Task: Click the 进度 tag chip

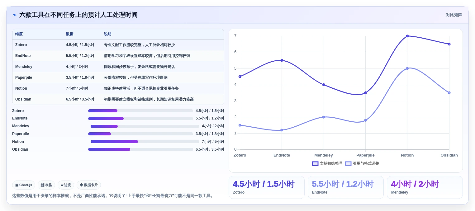Action: [66, 185]
